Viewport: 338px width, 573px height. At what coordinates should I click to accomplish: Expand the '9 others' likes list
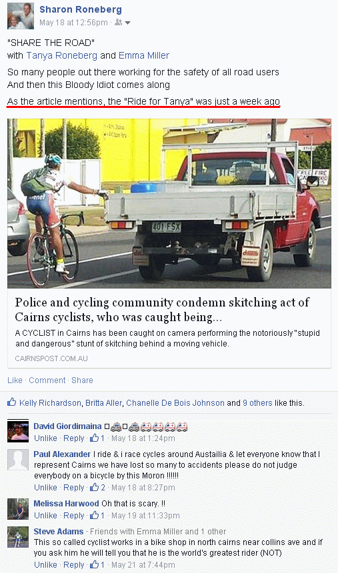pyautogui.click(x=257, y=402)
